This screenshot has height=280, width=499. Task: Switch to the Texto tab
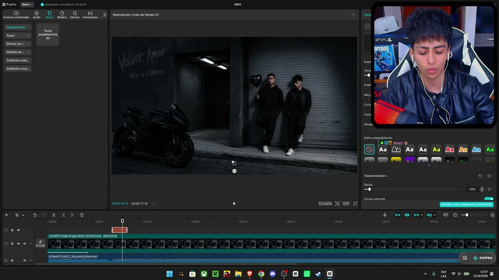(49, 15)
